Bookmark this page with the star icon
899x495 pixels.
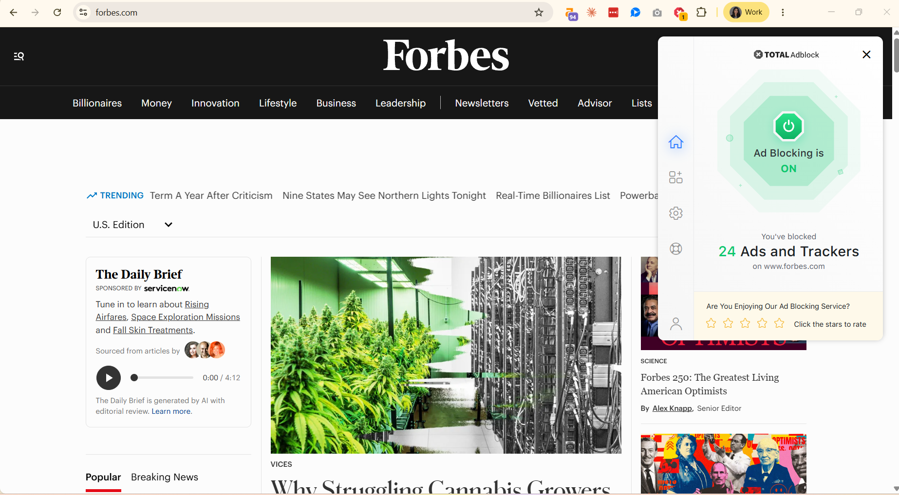[539, 13]
